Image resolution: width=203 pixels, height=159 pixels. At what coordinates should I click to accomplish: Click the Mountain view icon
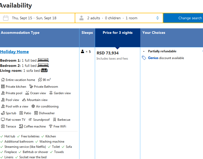(24, 100)
